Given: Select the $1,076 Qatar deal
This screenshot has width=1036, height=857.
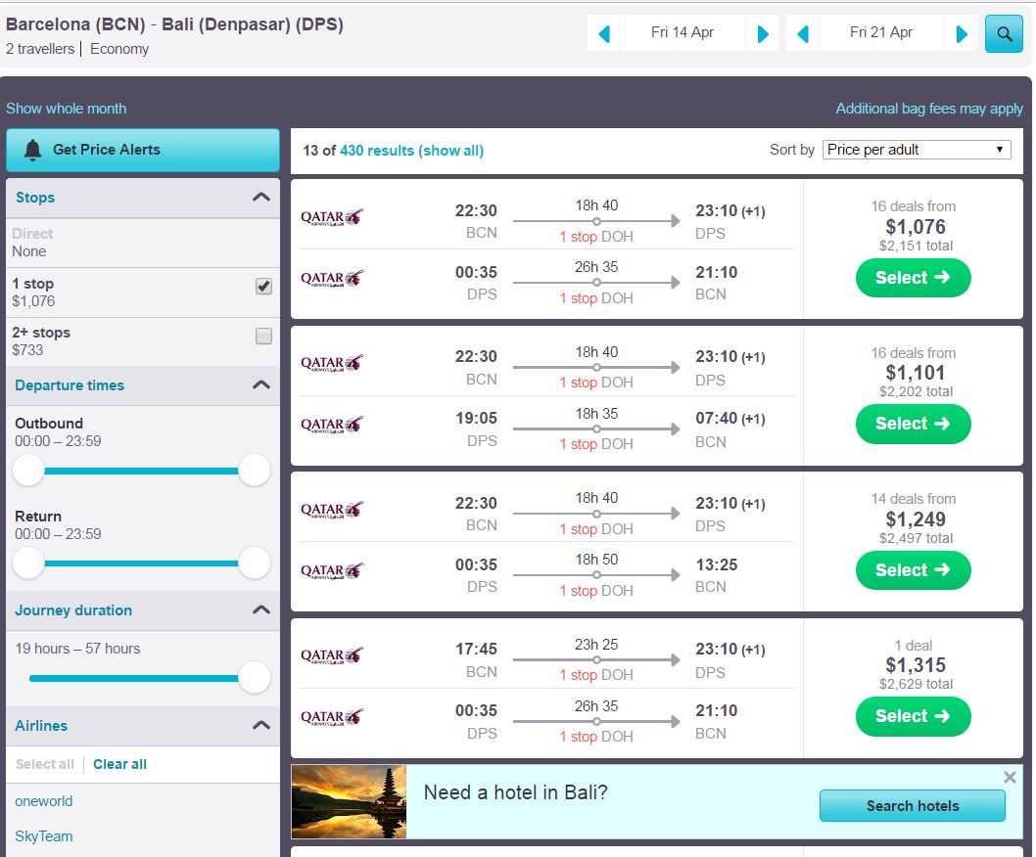Looking at the screenshot, I should [x=913, y=278].
